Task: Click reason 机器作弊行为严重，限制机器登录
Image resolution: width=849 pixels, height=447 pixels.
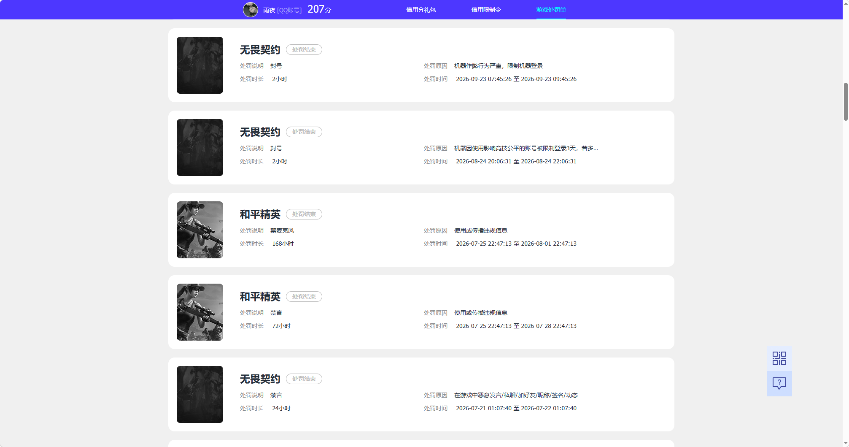Action: [x=499, y=66]
